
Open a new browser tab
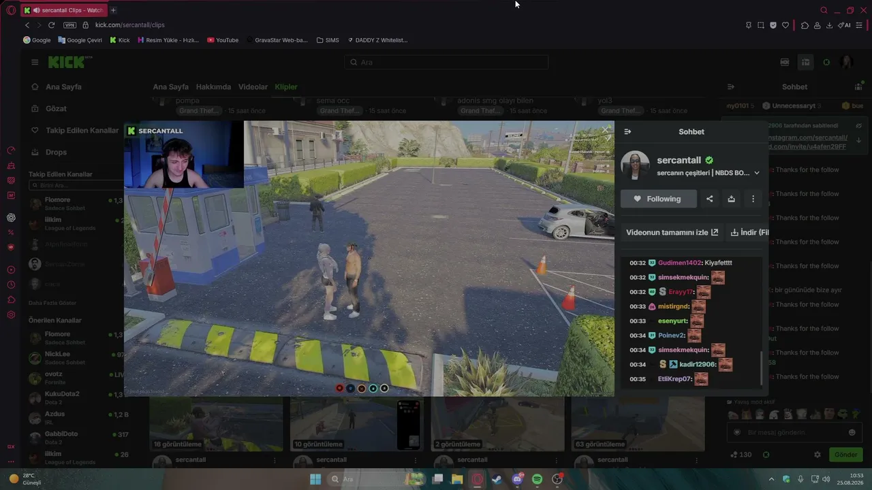(113, 10)
